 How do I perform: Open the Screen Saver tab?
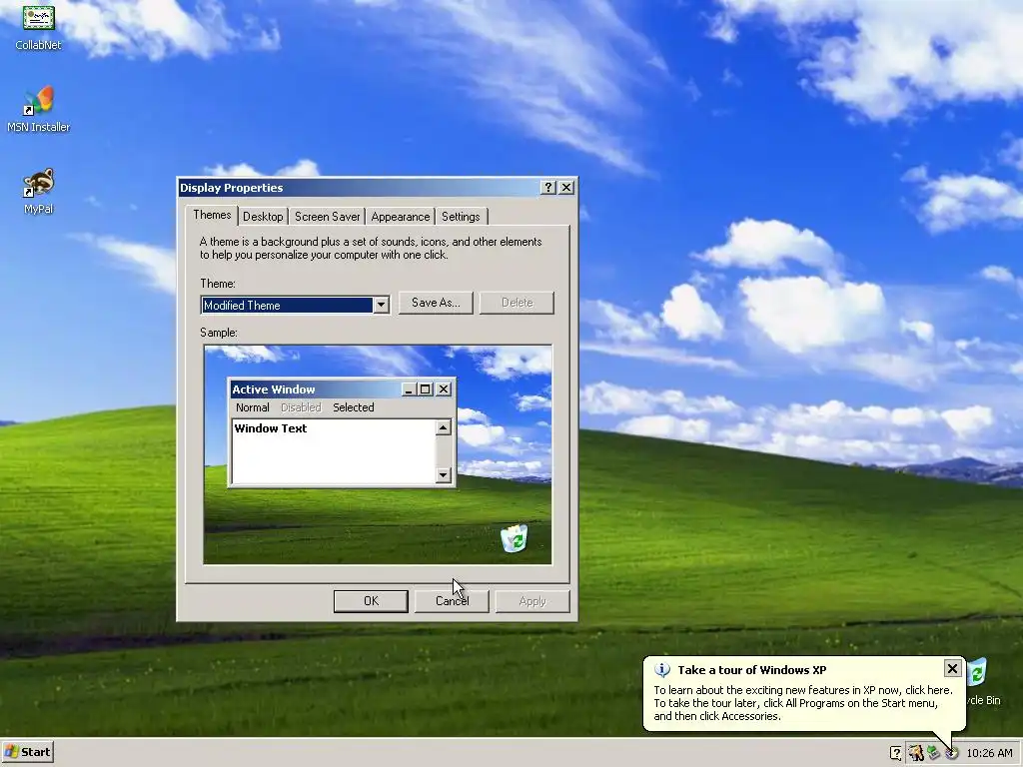327,217
